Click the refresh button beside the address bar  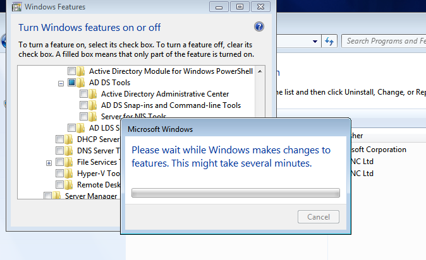pyautogui.click(x=329, y=41)
